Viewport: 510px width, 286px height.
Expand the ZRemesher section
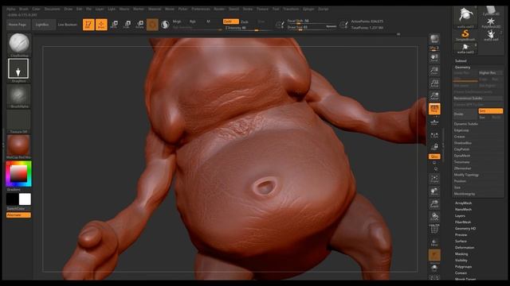point(462,168)
